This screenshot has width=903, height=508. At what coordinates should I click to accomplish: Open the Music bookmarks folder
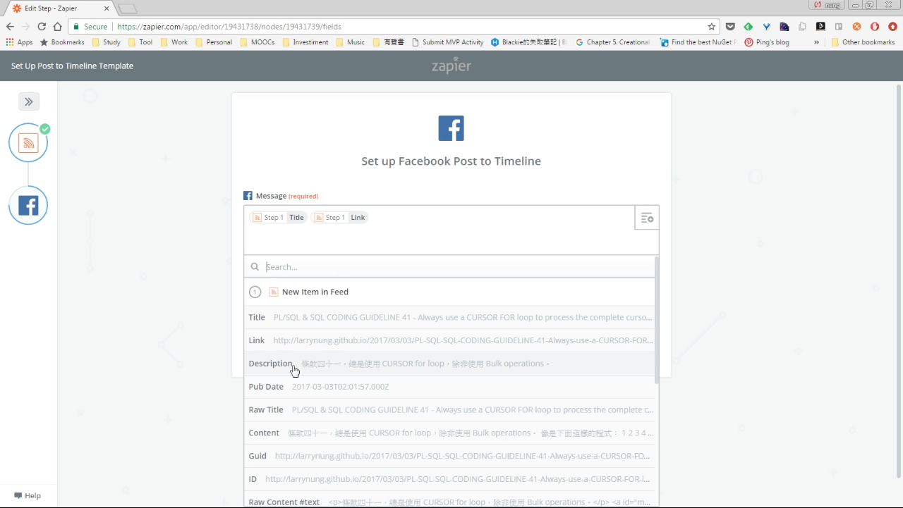coord(350,42)
